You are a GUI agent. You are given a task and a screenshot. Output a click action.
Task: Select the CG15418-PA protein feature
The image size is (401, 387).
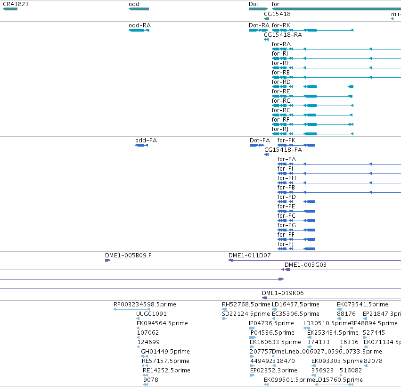[267, 155]
